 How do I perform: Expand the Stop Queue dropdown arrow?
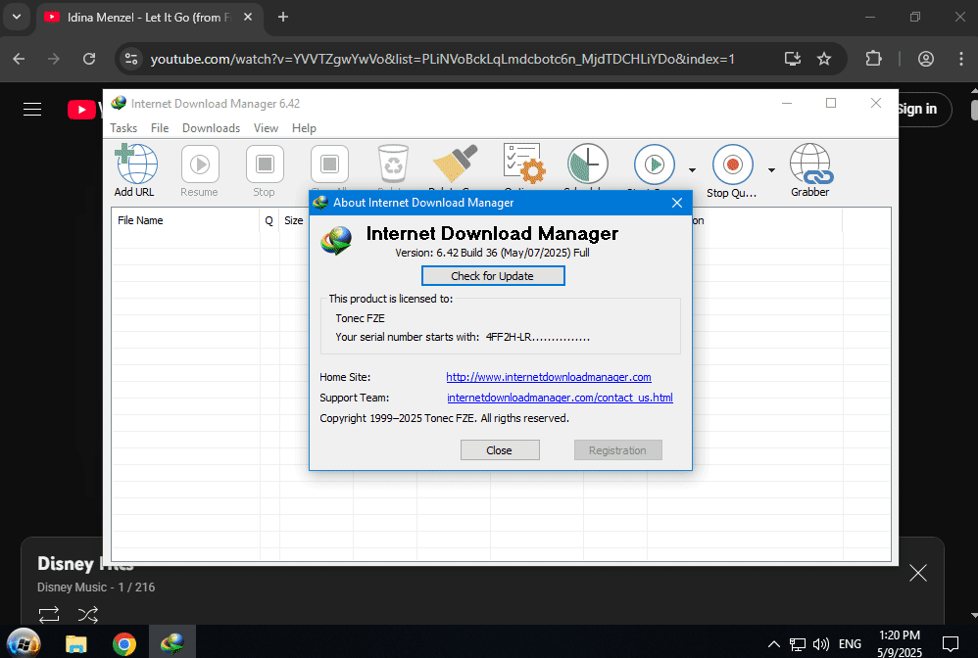pyautogui.click(x=771, y=170)
